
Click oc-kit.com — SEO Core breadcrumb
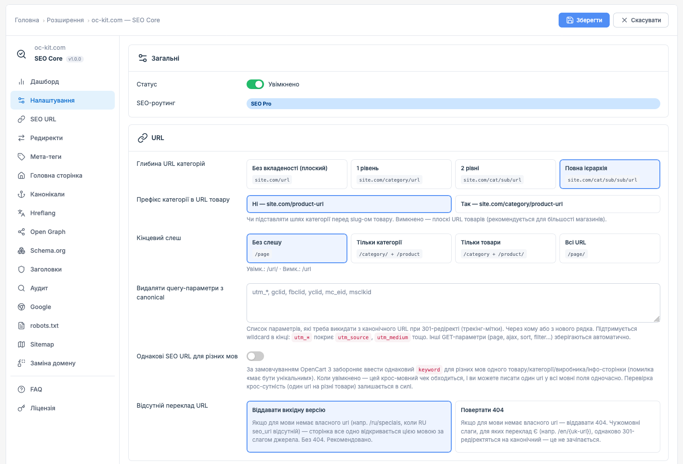126,20
